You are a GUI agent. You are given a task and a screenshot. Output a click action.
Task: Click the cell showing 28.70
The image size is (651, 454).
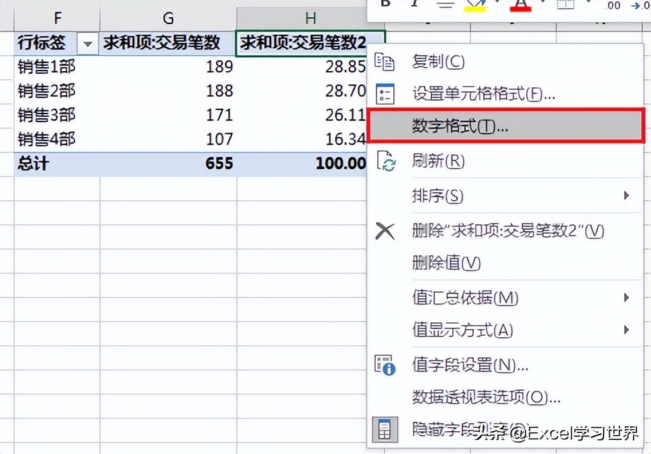[x=302, y=91]
